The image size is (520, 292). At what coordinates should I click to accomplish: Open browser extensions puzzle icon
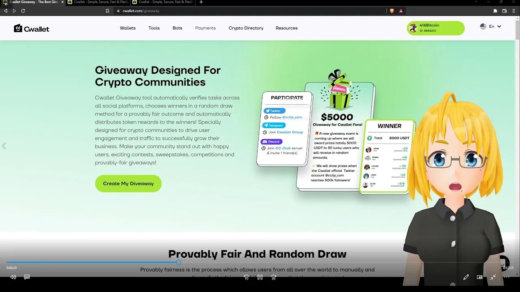click(495, 11)
